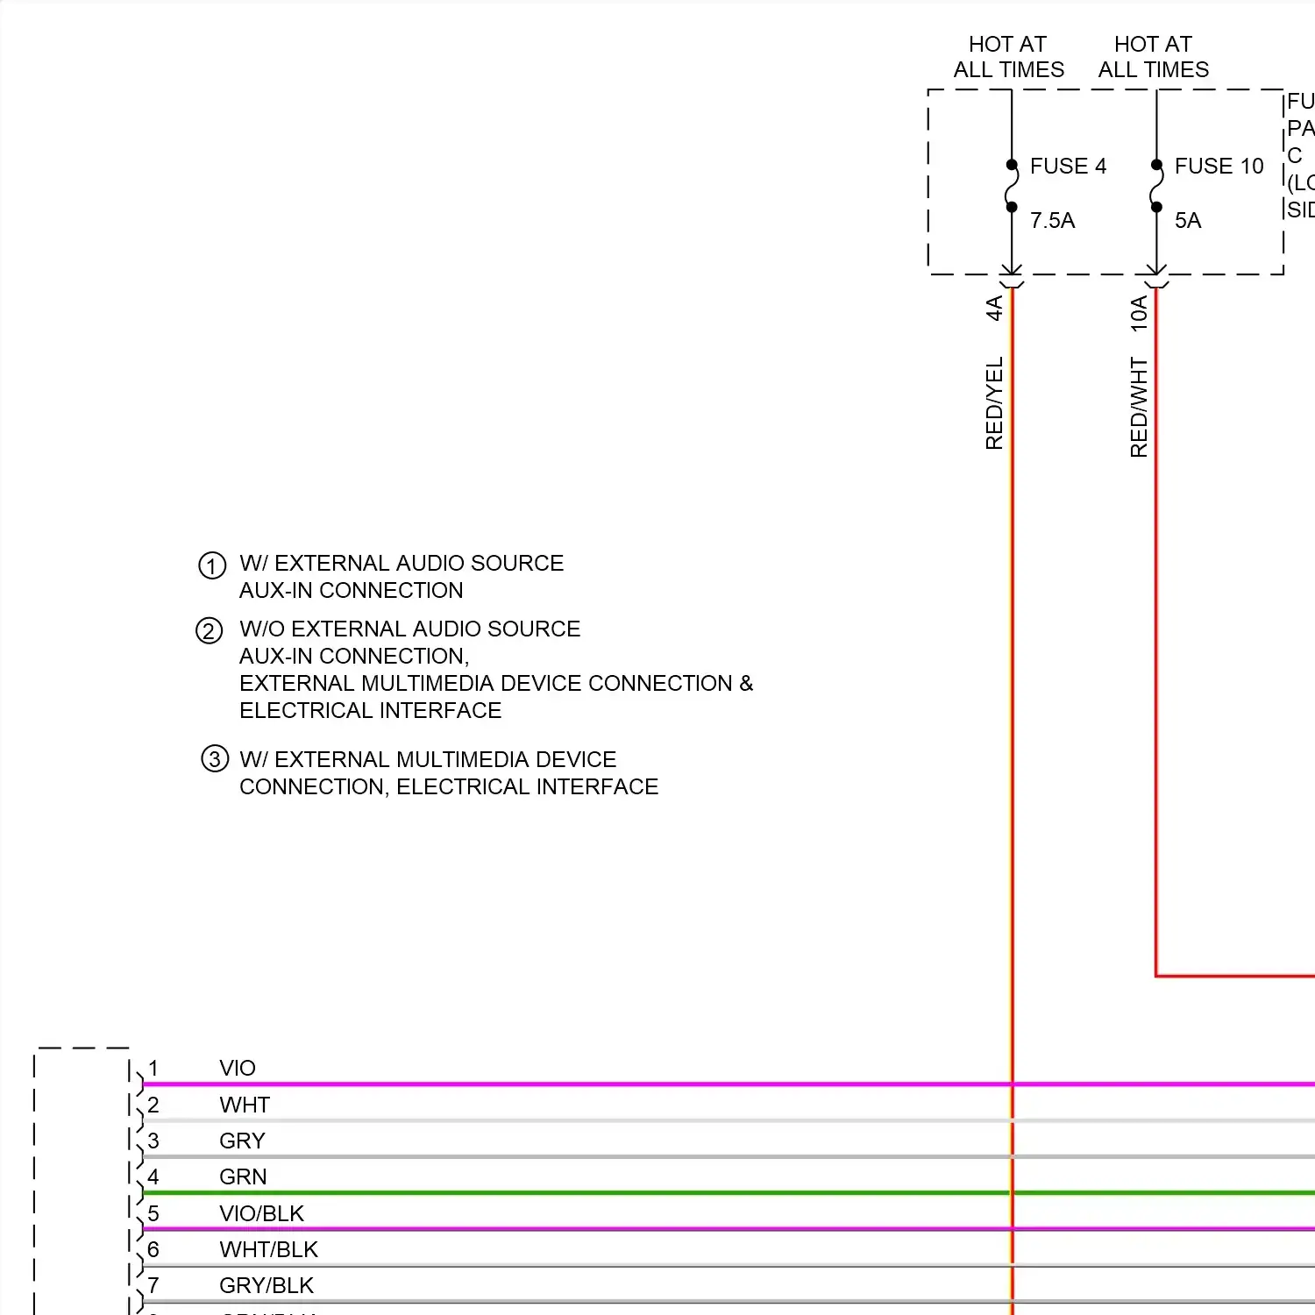Click pin number 1 on the connector
The height and width of the screenshot is (1315, 1315).
[153, 1068]
